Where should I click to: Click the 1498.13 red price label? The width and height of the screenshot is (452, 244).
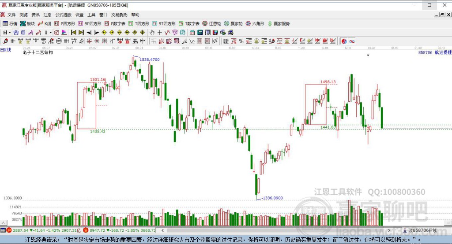point(328,82)
